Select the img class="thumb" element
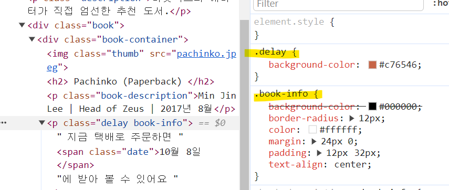This screenshot has width=449, height=190. coord(141,61)
